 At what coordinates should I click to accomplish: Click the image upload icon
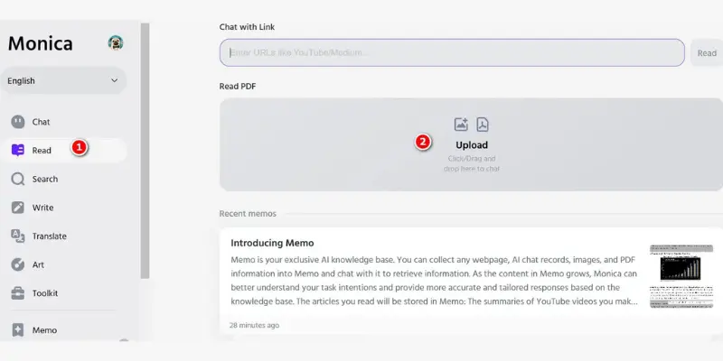click(x=461, y=125)
